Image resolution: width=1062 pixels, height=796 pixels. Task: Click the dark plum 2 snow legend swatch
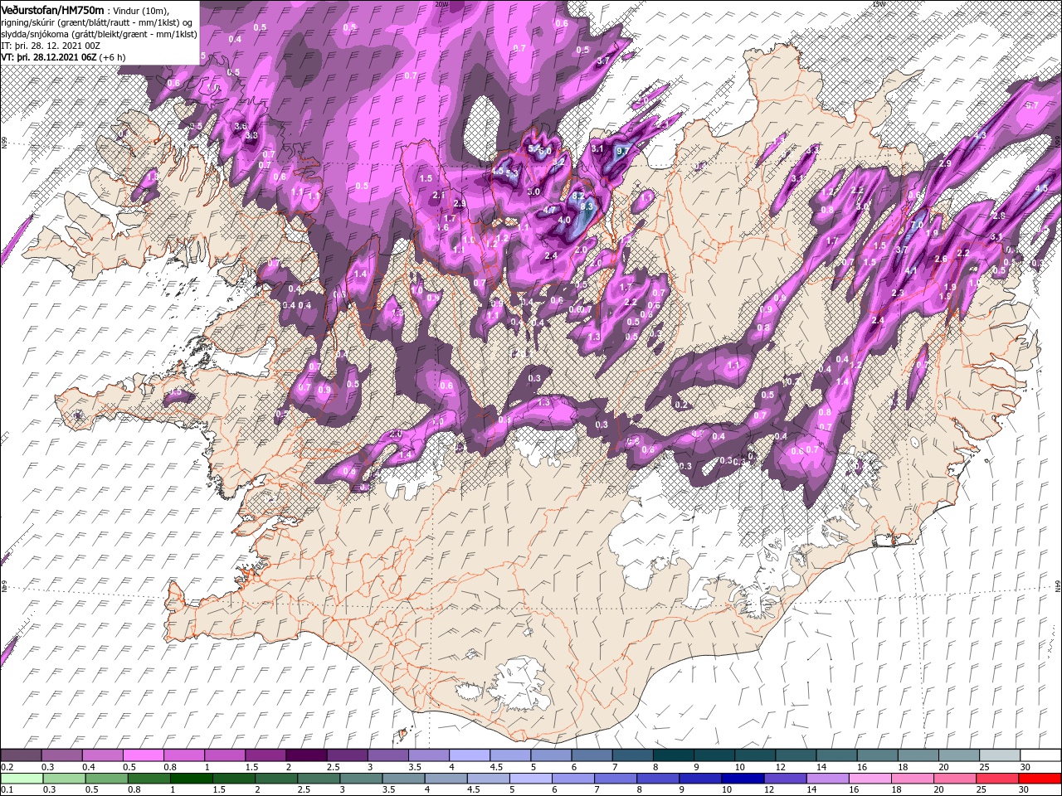306,755
